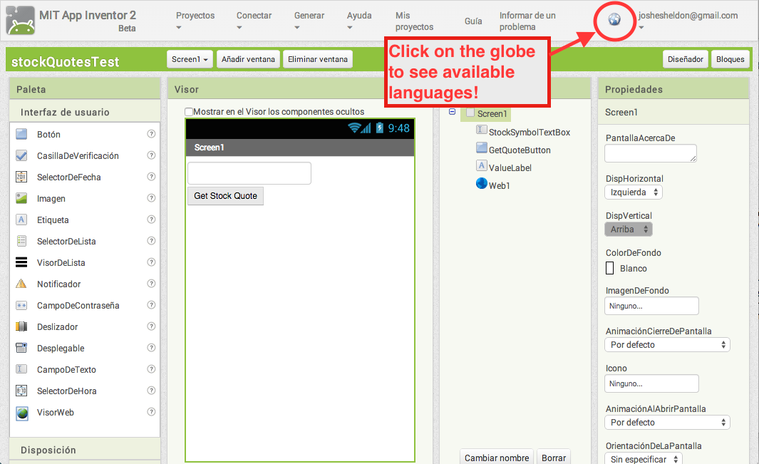Open the Ayuda menu
The width and height of the screenshot is (759, 464).
(359, 21)
